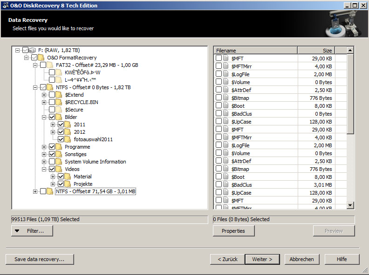Image resolution: width=369 pixels, height=275 pixels.
Task: Click the NTFS Offset 71,54 GB folder icon
Action: point(50,191)
